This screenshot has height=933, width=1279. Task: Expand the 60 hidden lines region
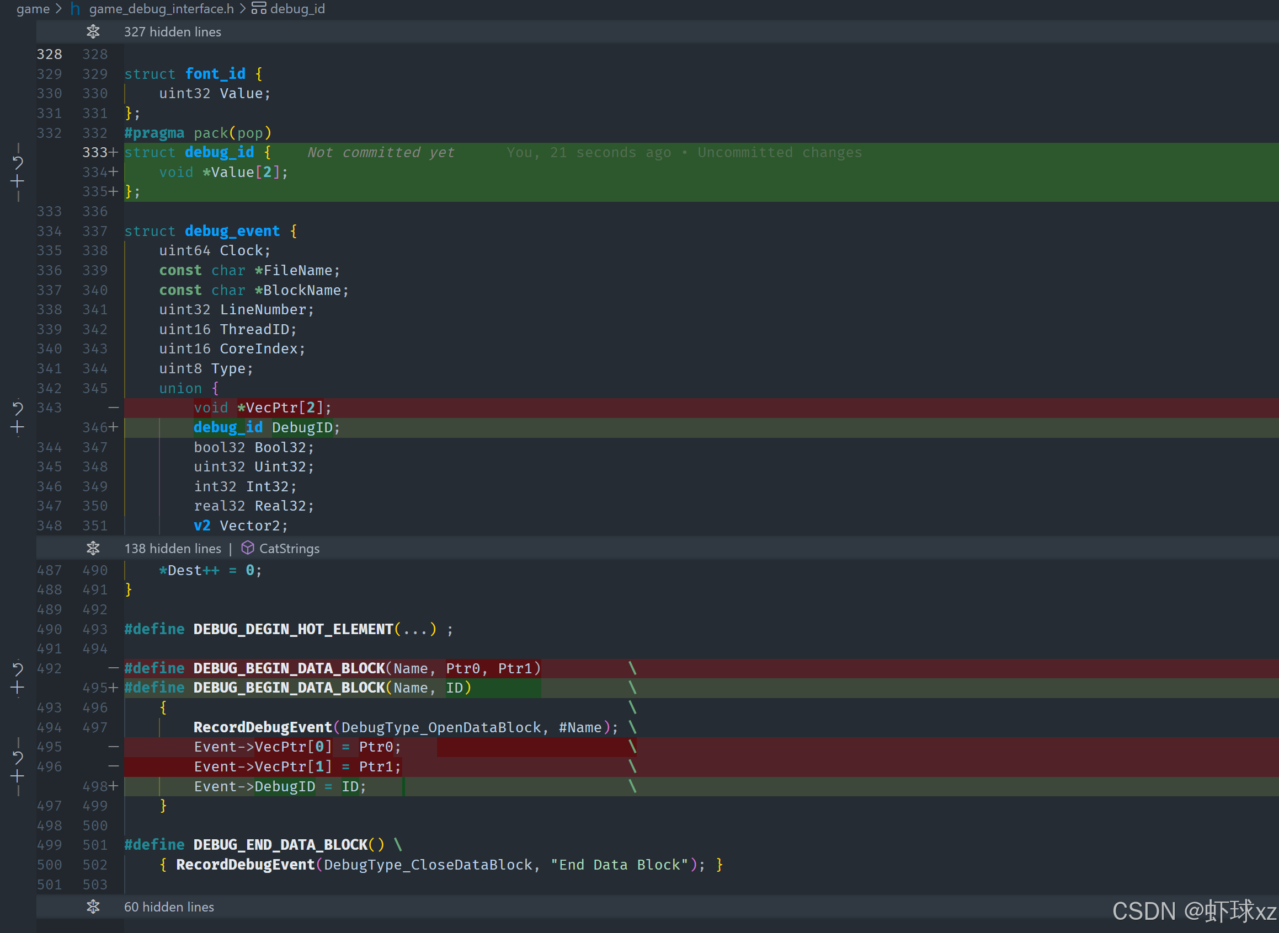(x=93, y=907)
